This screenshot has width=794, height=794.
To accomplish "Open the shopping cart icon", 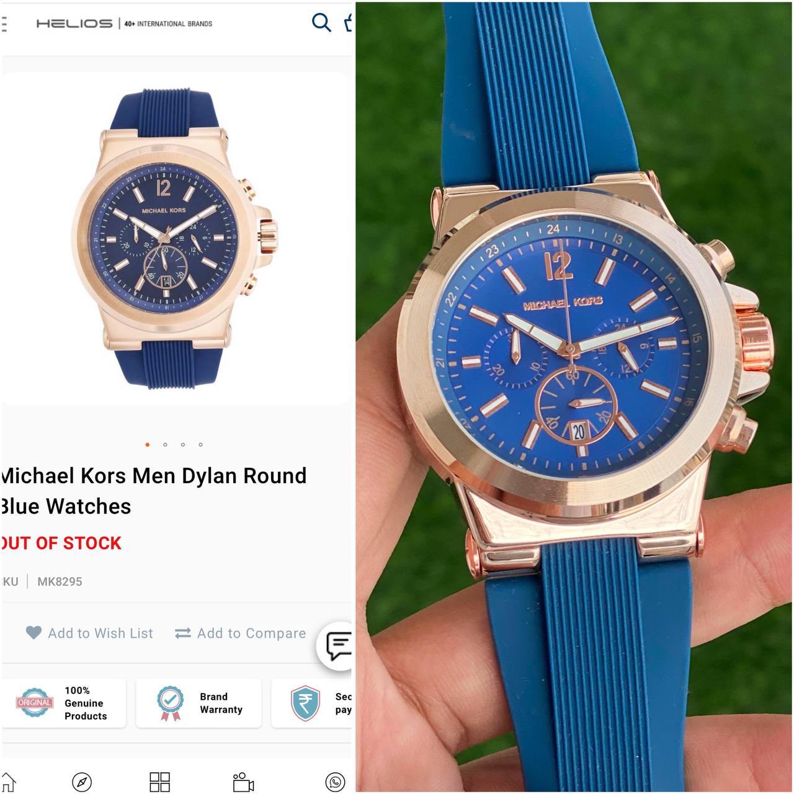I will (x=349, y=22).
